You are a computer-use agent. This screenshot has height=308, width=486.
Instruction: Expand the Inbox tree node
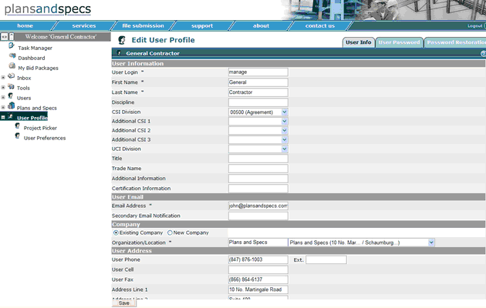click(3, 77)
